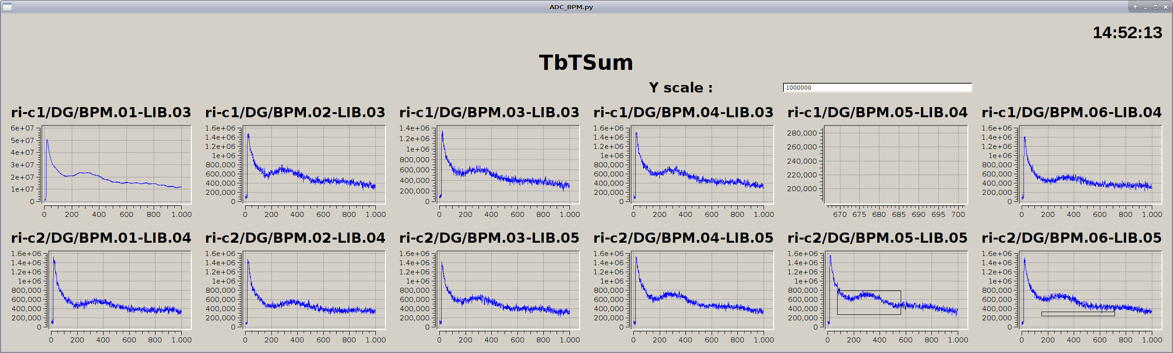Open the window menu icon in title bar
The height and width of the screenshot is (353, 1173).
tap(7, 7)
